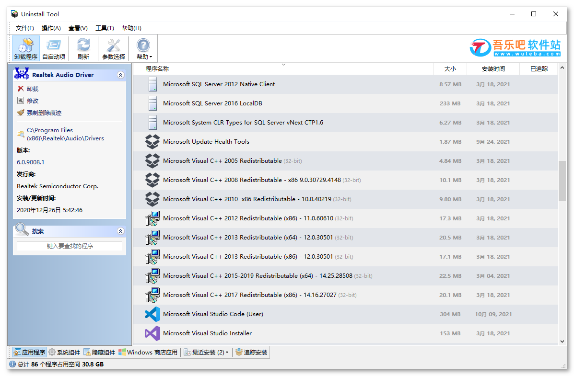Image resolution: width=574 pixels, height=376 pixels.
Task: Sort list by 大小 column header
Action: coord(450,69)
